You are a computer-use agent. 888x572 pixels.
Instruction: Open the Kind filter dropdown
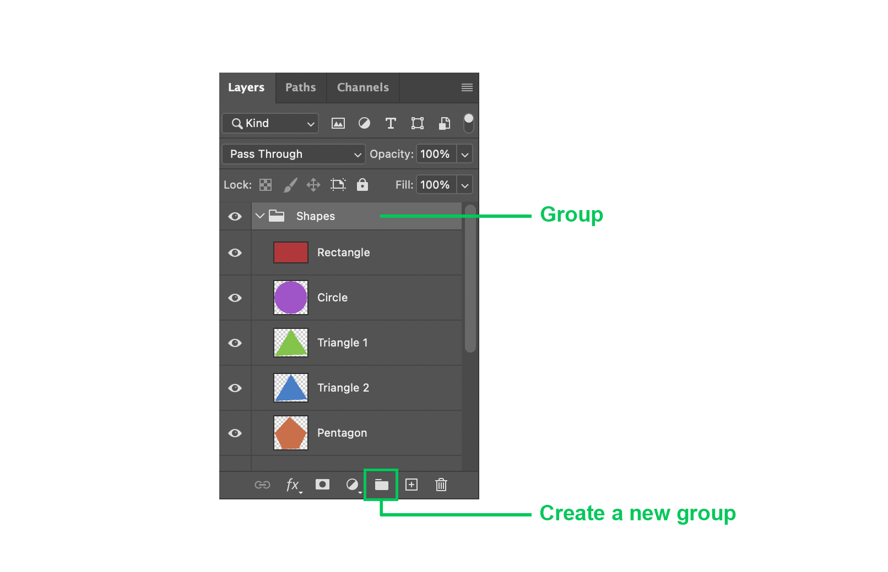click(270, 123)
